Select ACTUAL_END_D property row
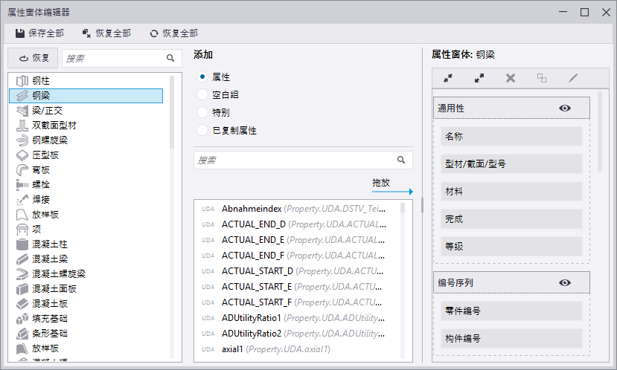 [297, 224]
